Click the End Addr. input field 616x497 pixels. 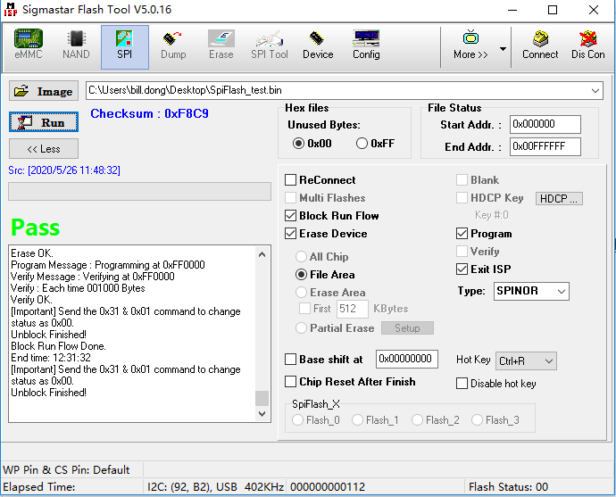click(x=545, y=147)
